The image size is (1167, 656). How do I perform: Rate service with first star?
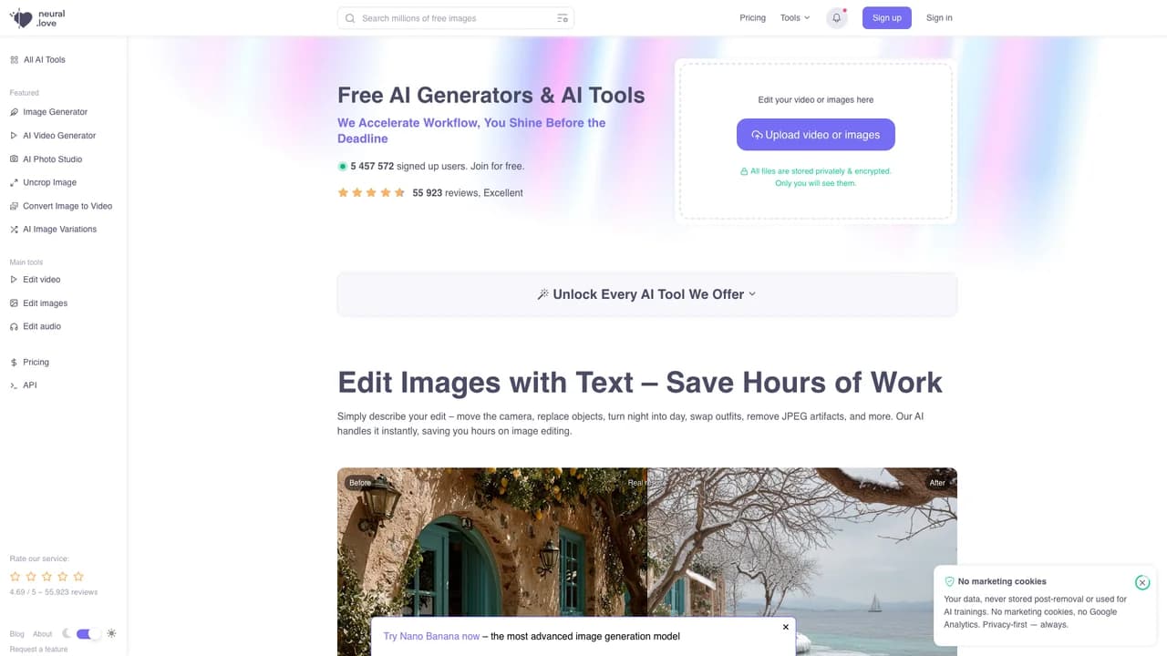[x=15, y=576]
